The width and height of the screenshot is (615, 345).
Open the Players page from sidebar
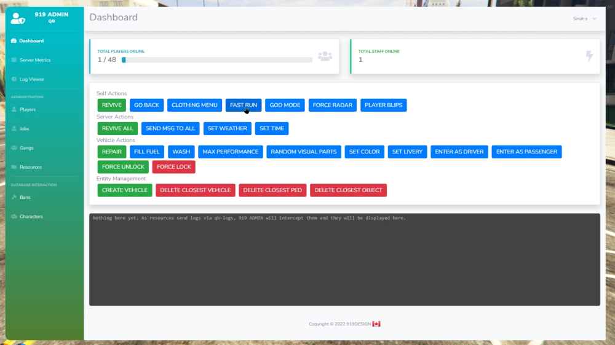[27, 109]
